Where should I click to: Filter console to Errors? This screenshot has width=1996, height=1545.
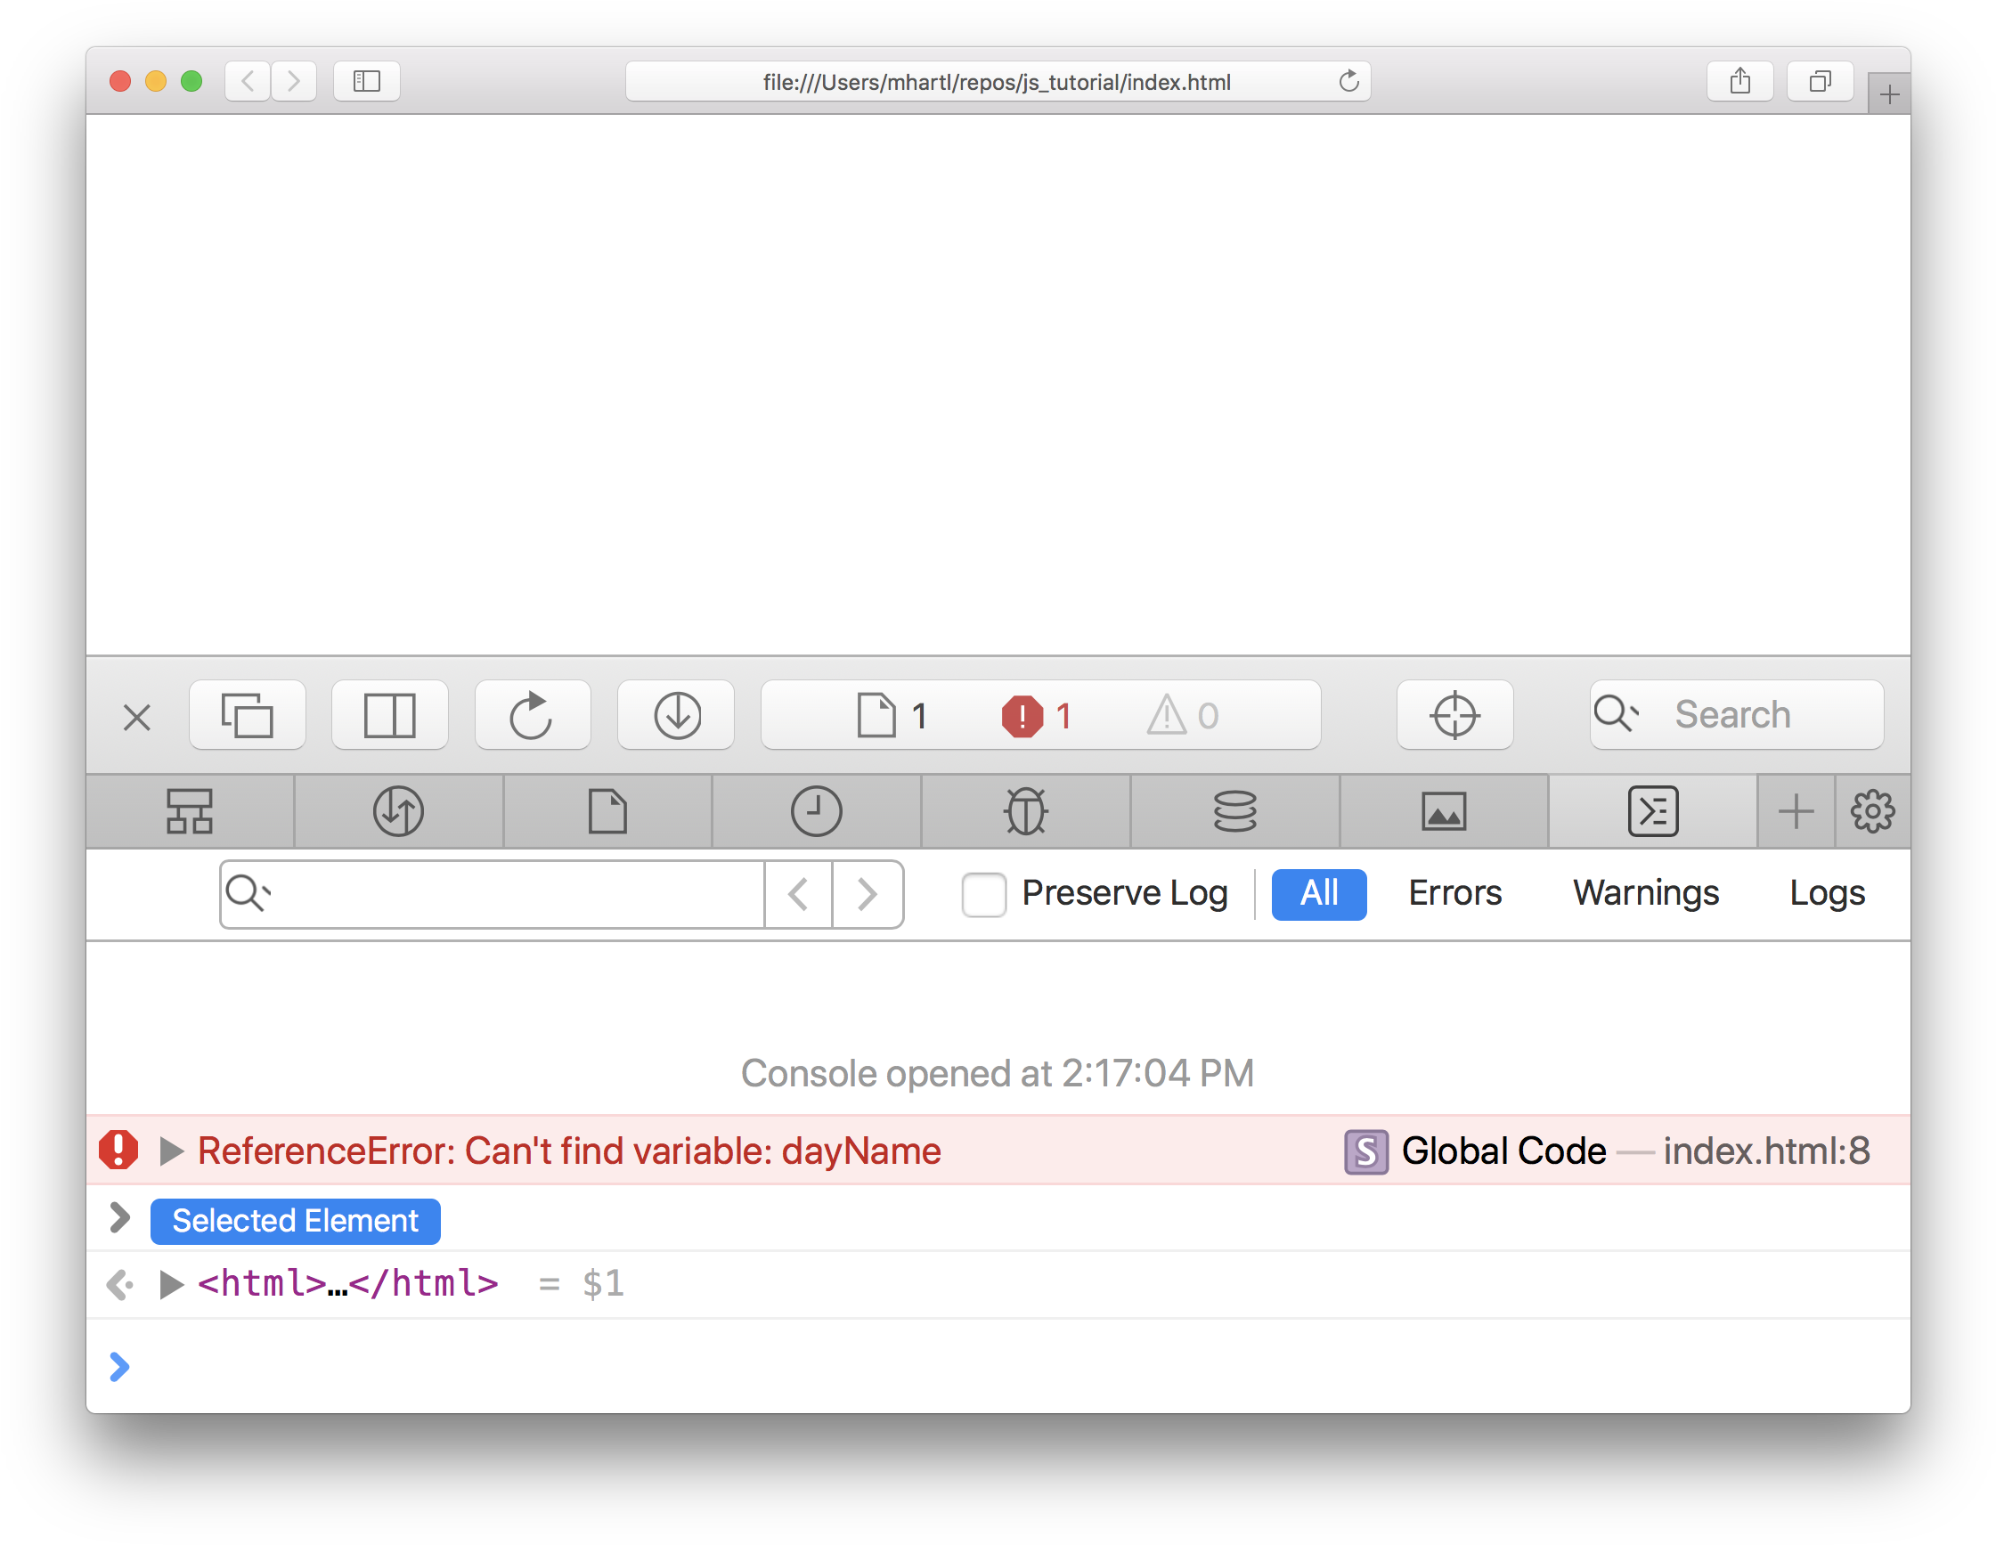pos(1455,893)
